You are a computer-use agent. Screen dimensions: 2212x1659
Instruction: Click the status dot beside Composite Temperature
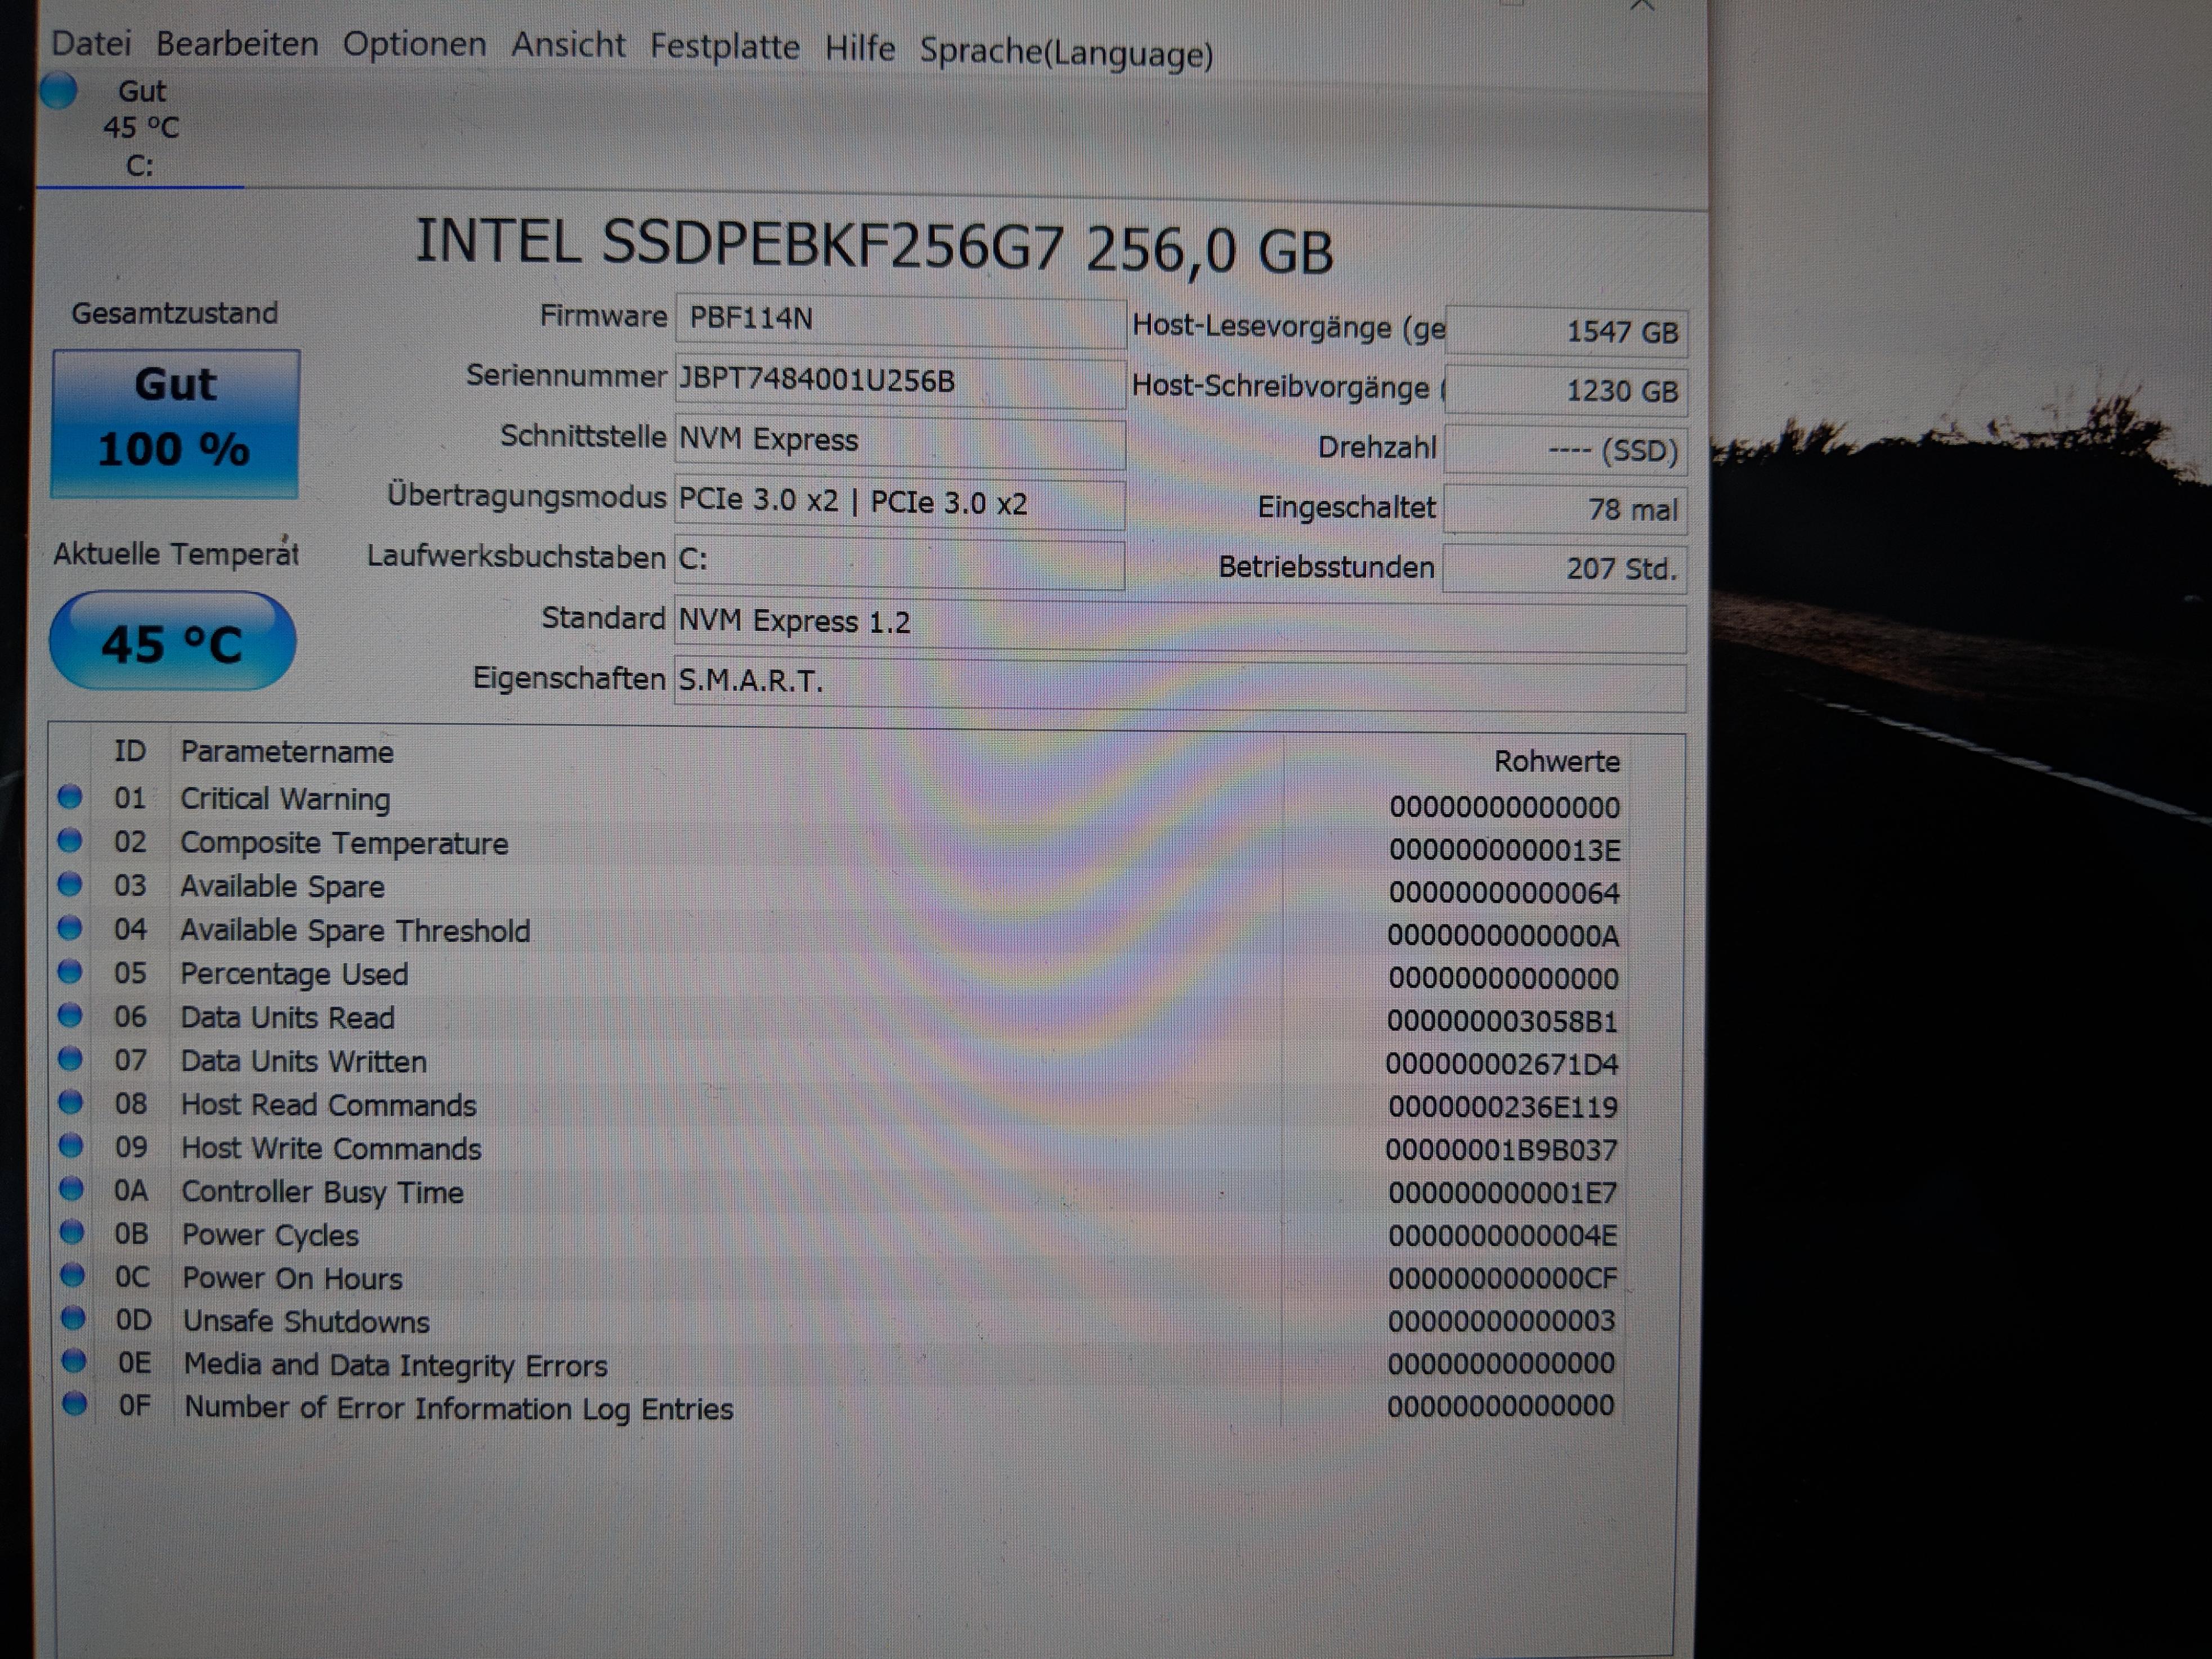coord(69,841)
